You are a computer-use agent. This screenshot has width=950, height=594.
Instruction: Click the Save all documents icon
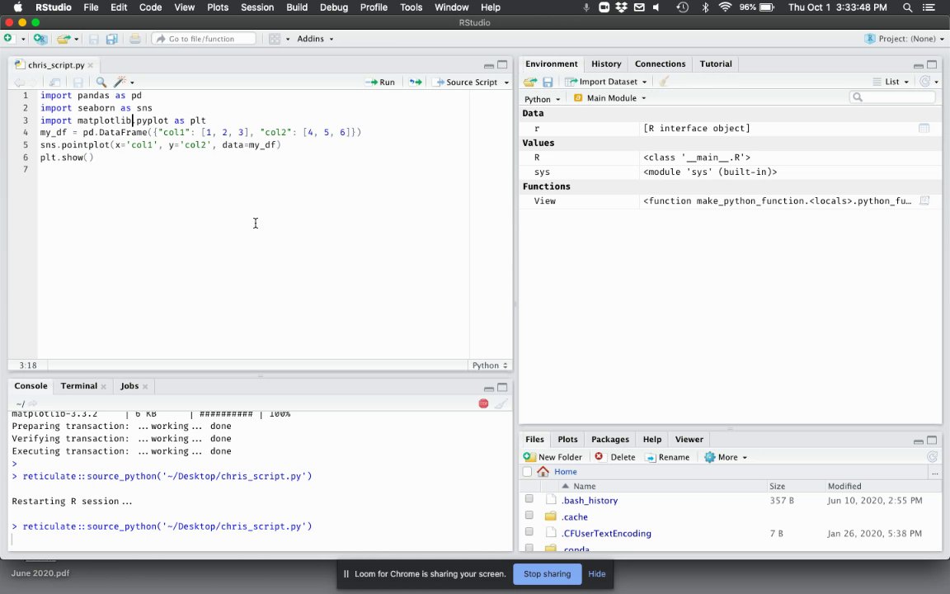tap(111, 39)
